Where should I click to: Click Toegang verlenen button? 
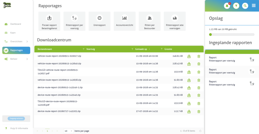point(16,119)
